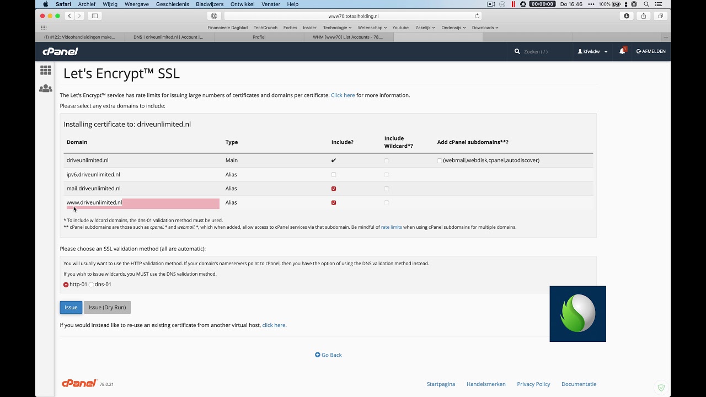706x397 pixels.
Task: Click the cPanel logo in header
Action: pyautogui.click(x=61, y=51)
